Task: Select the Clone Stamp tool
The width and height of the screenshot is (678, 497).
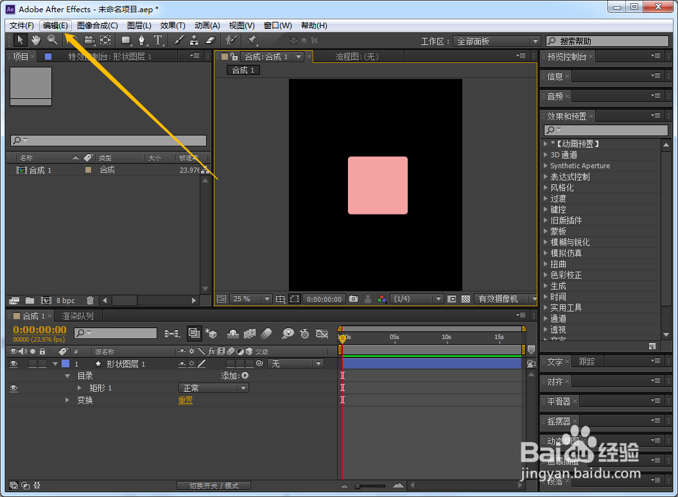Action: [195, 40]
